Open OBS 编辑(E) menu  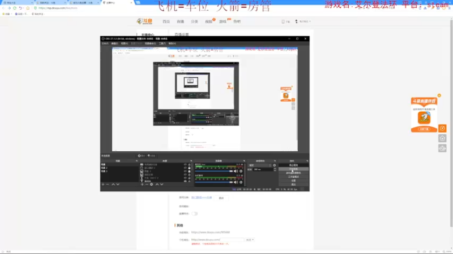pyautogui.click(x=115, y=43)
